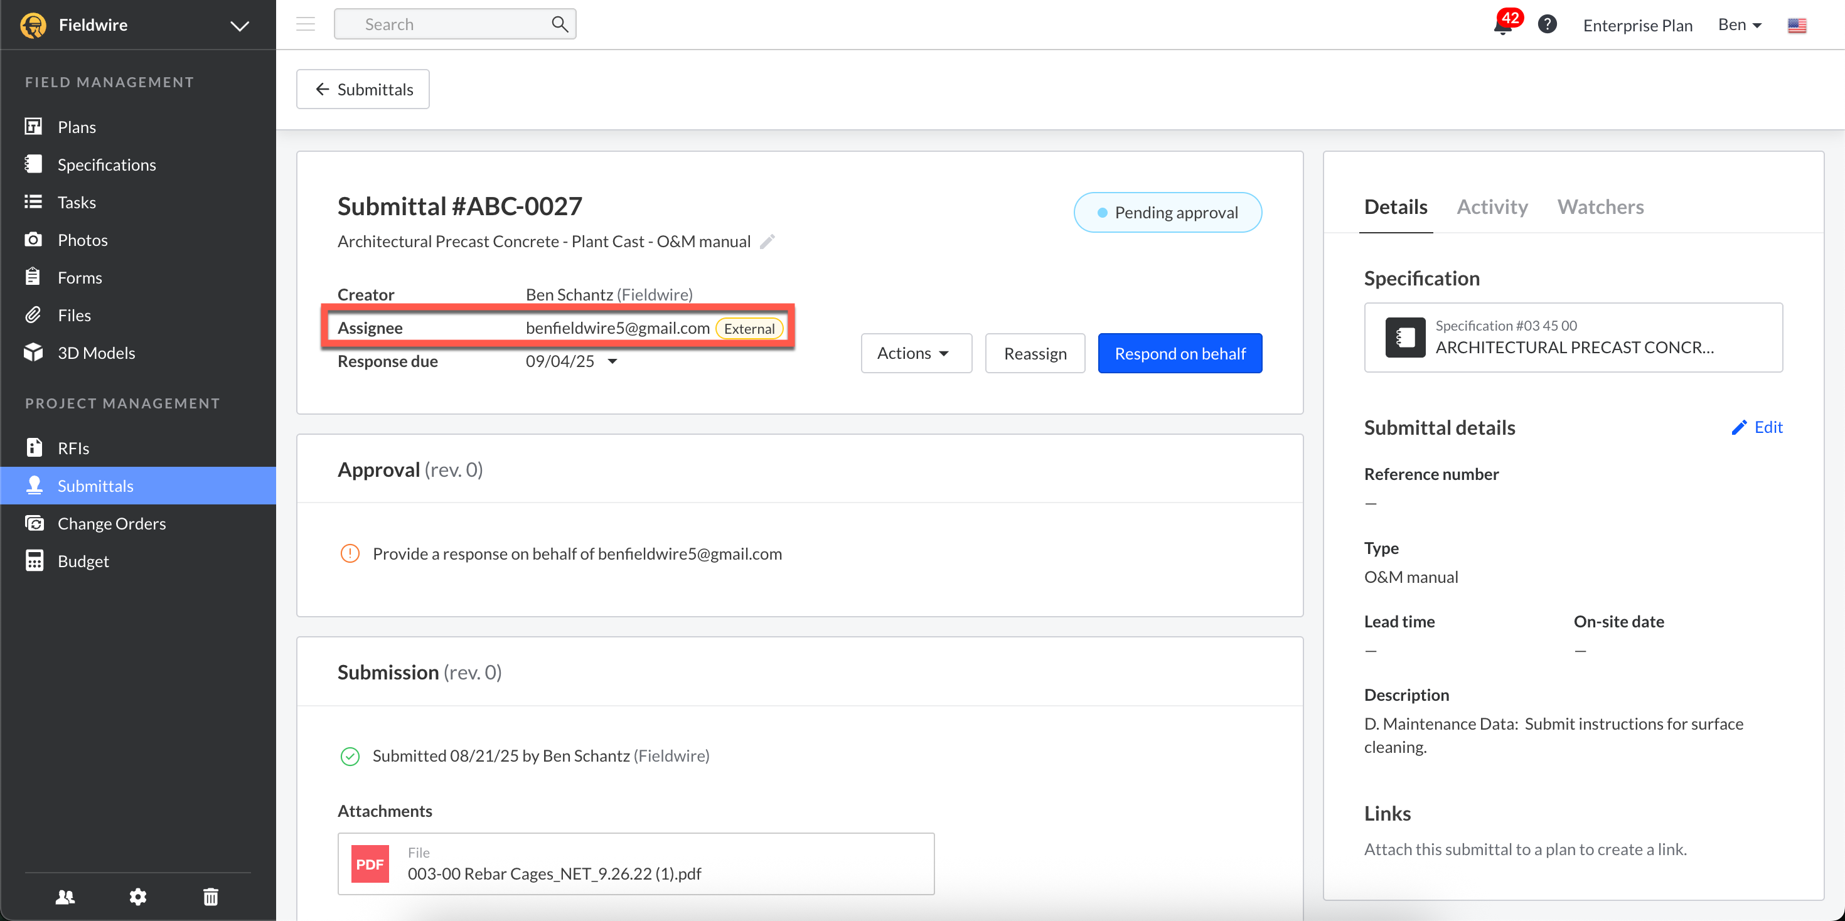The height and width of the screenshot is (921, 1845).
Task: Expand the Fieldwire project chevron
Action: [x=239, y=26]
